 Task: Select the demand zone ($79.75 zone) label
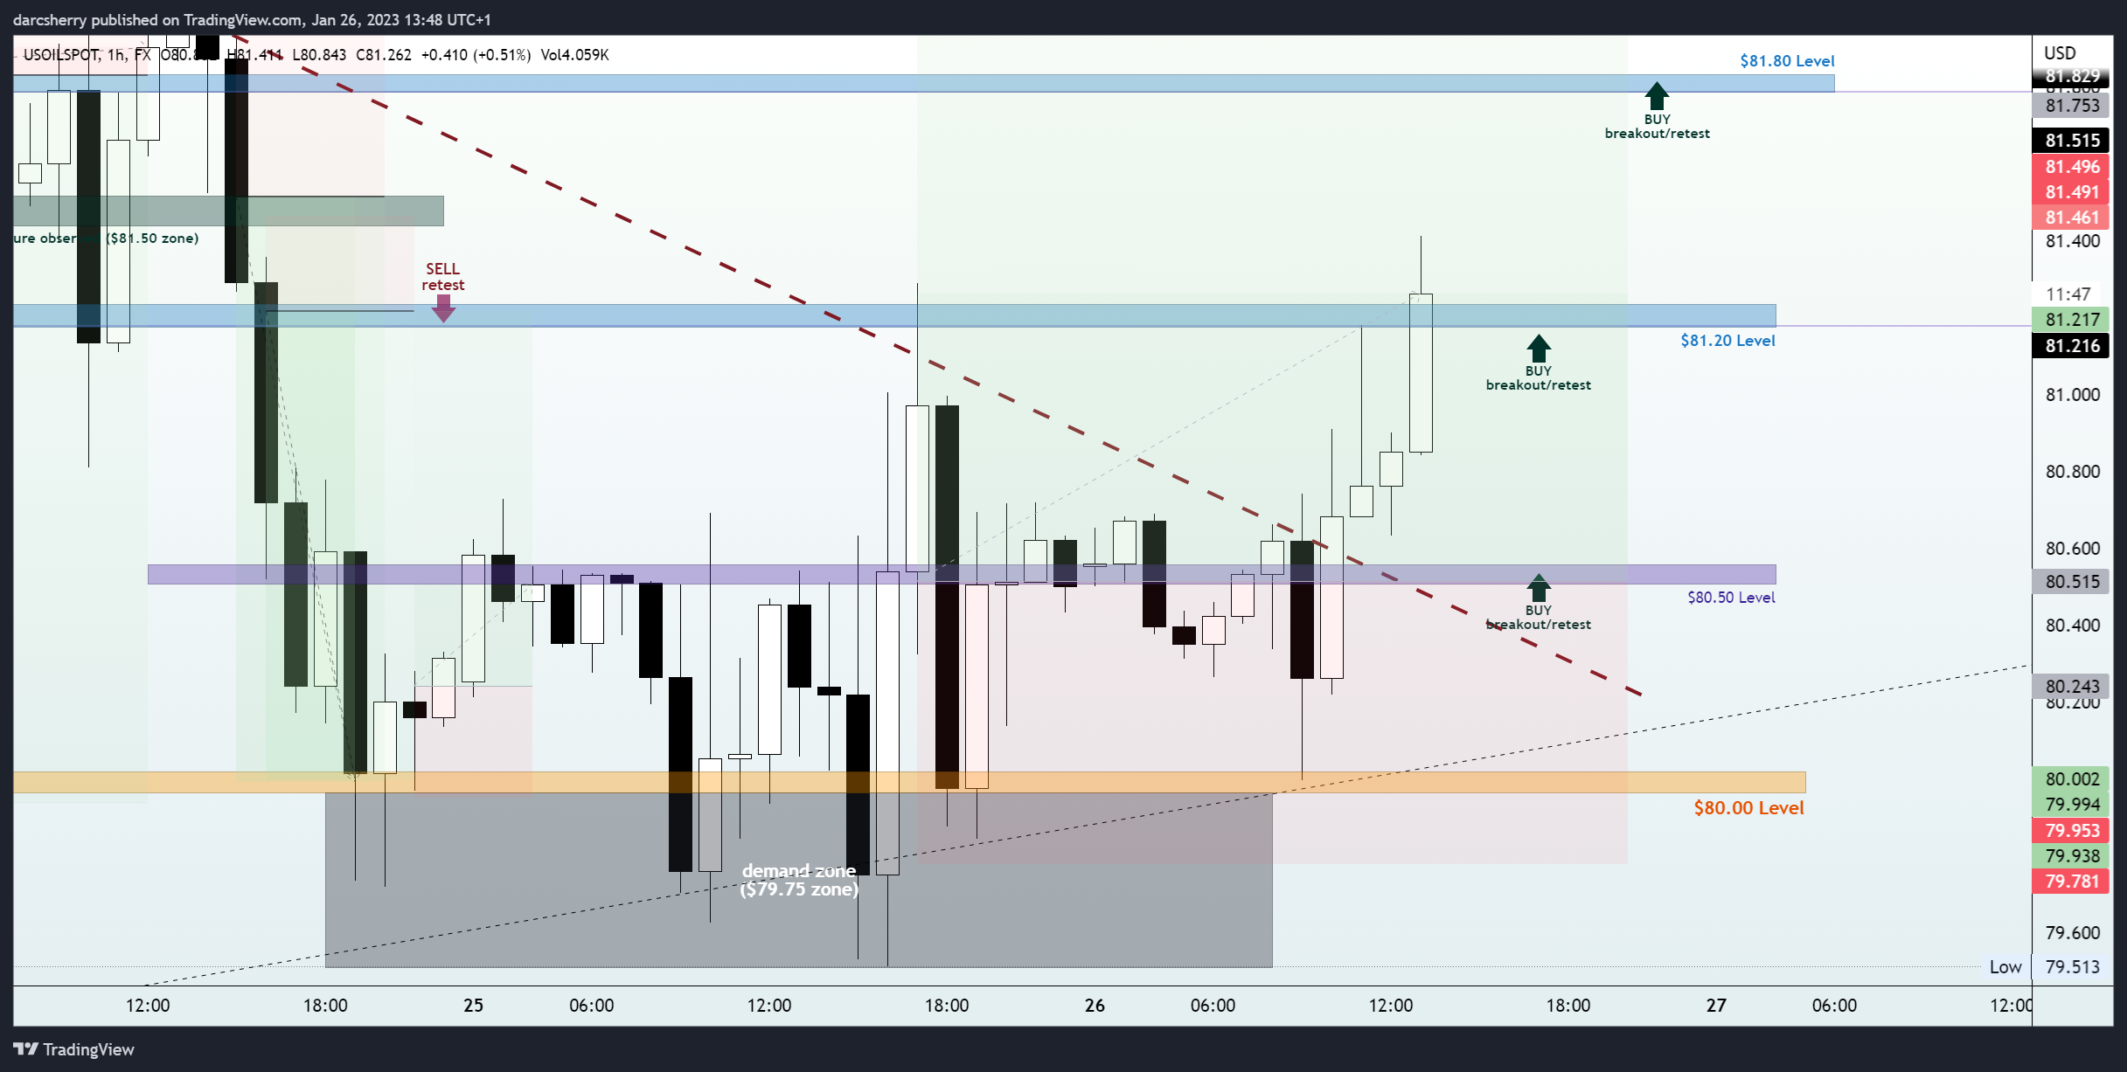[799, 880]
